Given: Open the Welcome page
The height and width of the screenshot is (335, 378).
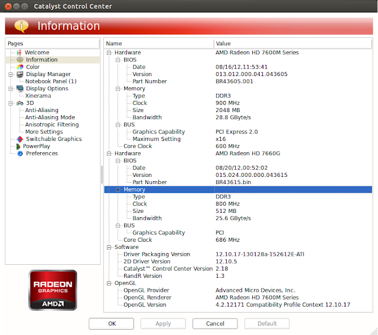Looking at the screenshot, I should (37, 52).
